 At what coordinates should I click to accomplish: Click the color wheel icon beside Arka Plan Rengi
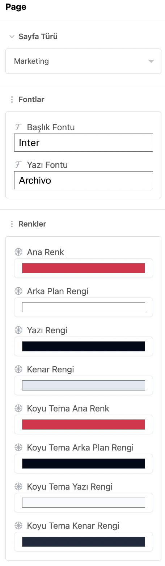[x=18, y=291]
